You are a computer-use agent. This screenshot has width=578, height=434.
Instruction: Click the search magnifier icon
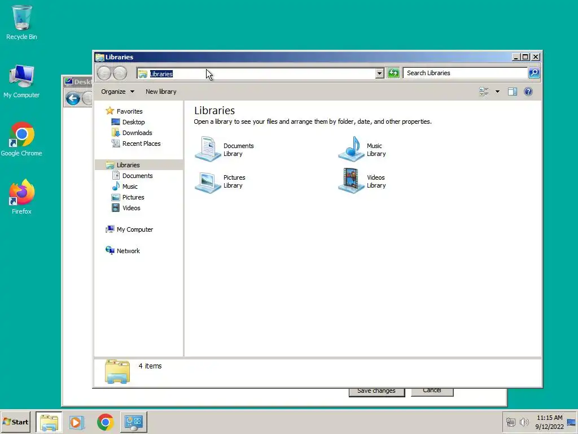coord(534,73)
